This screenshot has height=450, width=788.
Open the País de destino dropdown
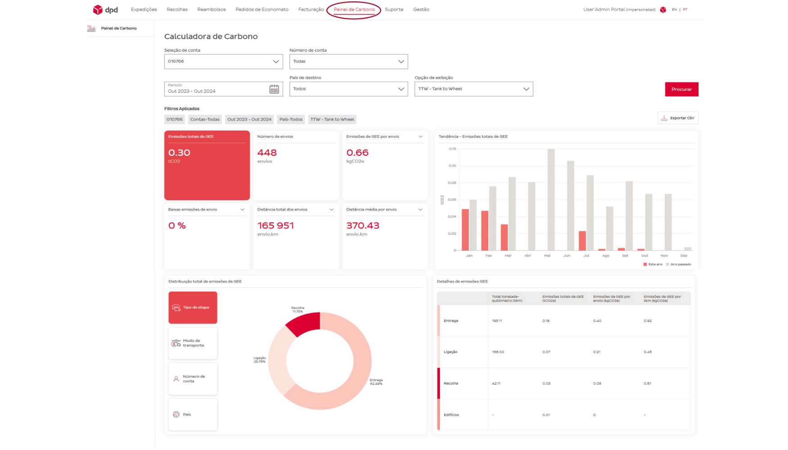tap(349, 89)
